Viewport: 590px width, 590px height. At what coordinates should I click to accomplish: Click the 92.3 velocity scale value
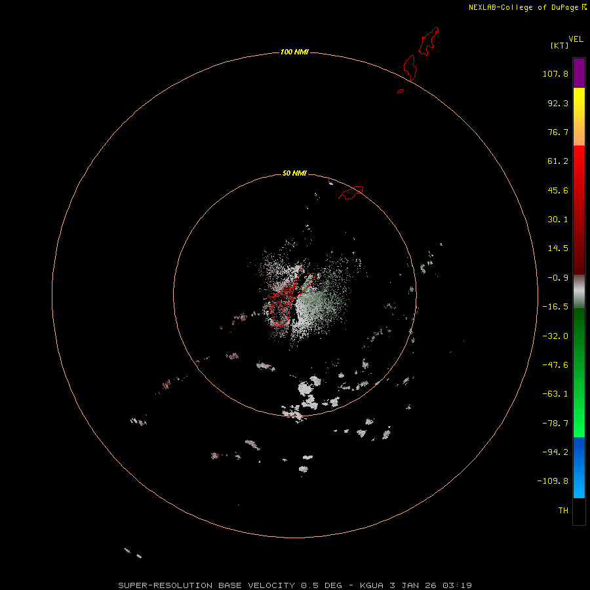pyautogui.click(x=558, y=103)
